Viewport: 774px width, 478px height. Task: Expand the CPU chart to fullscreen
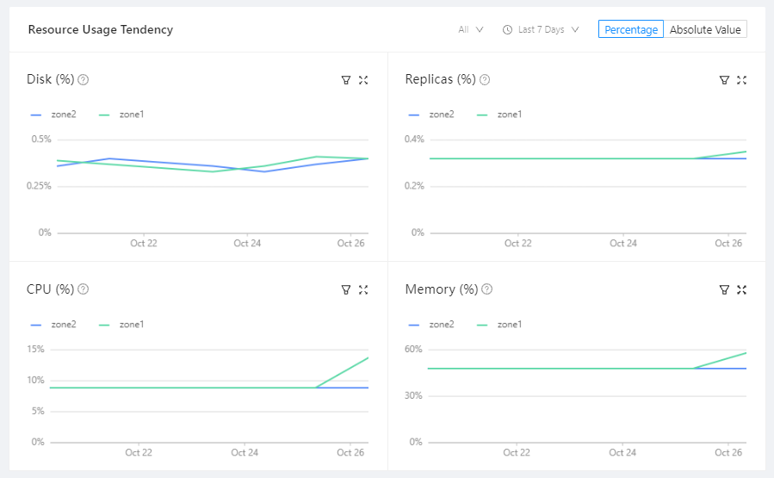pyautogui.click(x=363, y=290)
